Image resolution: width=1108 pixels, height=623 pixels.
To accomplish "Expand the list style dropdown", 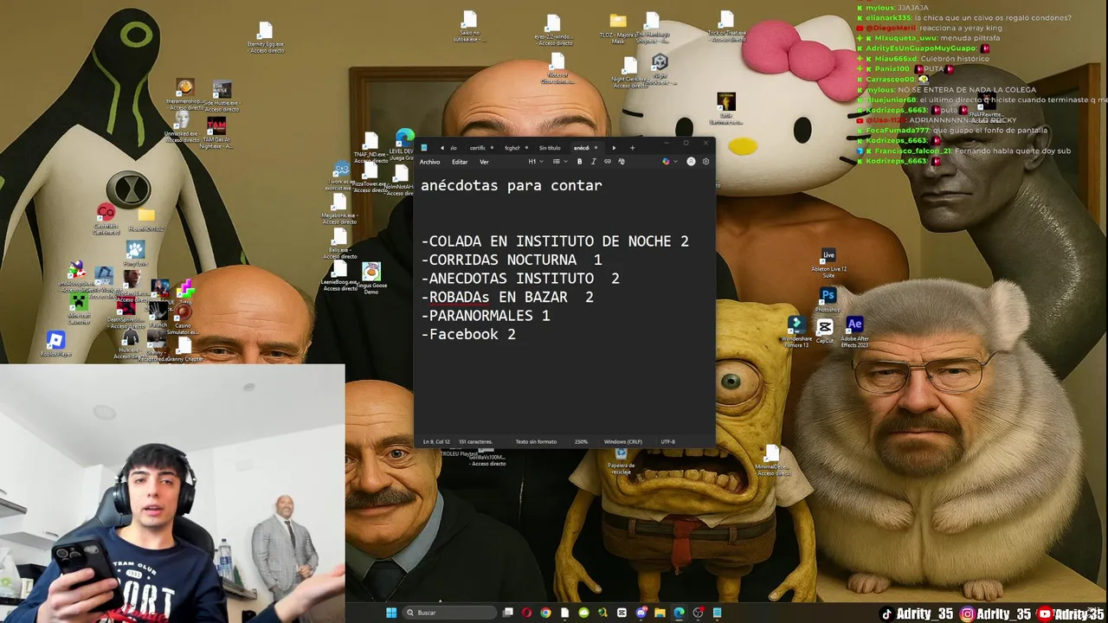I will tap(559, 162).
